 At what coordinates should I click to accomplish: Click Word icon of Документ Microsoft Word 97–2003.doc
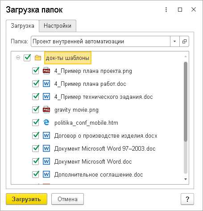click(x=46, y=148)
